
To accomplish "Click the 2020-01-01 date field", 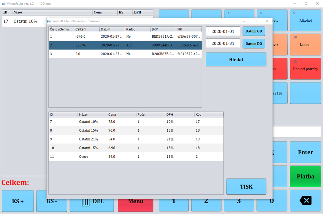I will (223, 31).
